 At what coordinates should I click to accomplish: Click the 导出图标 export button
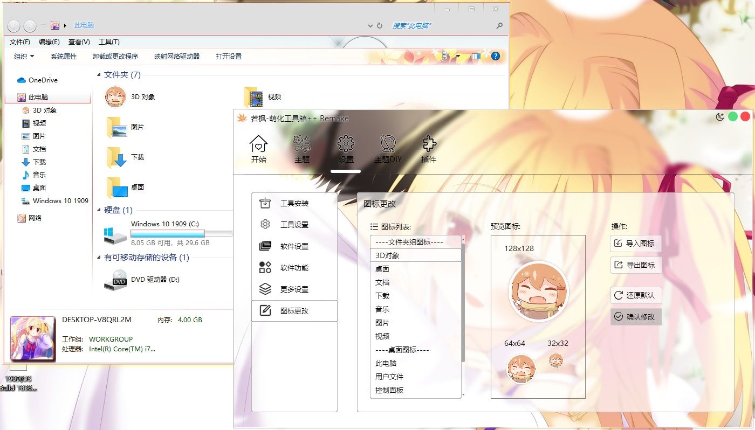[635, 265]
